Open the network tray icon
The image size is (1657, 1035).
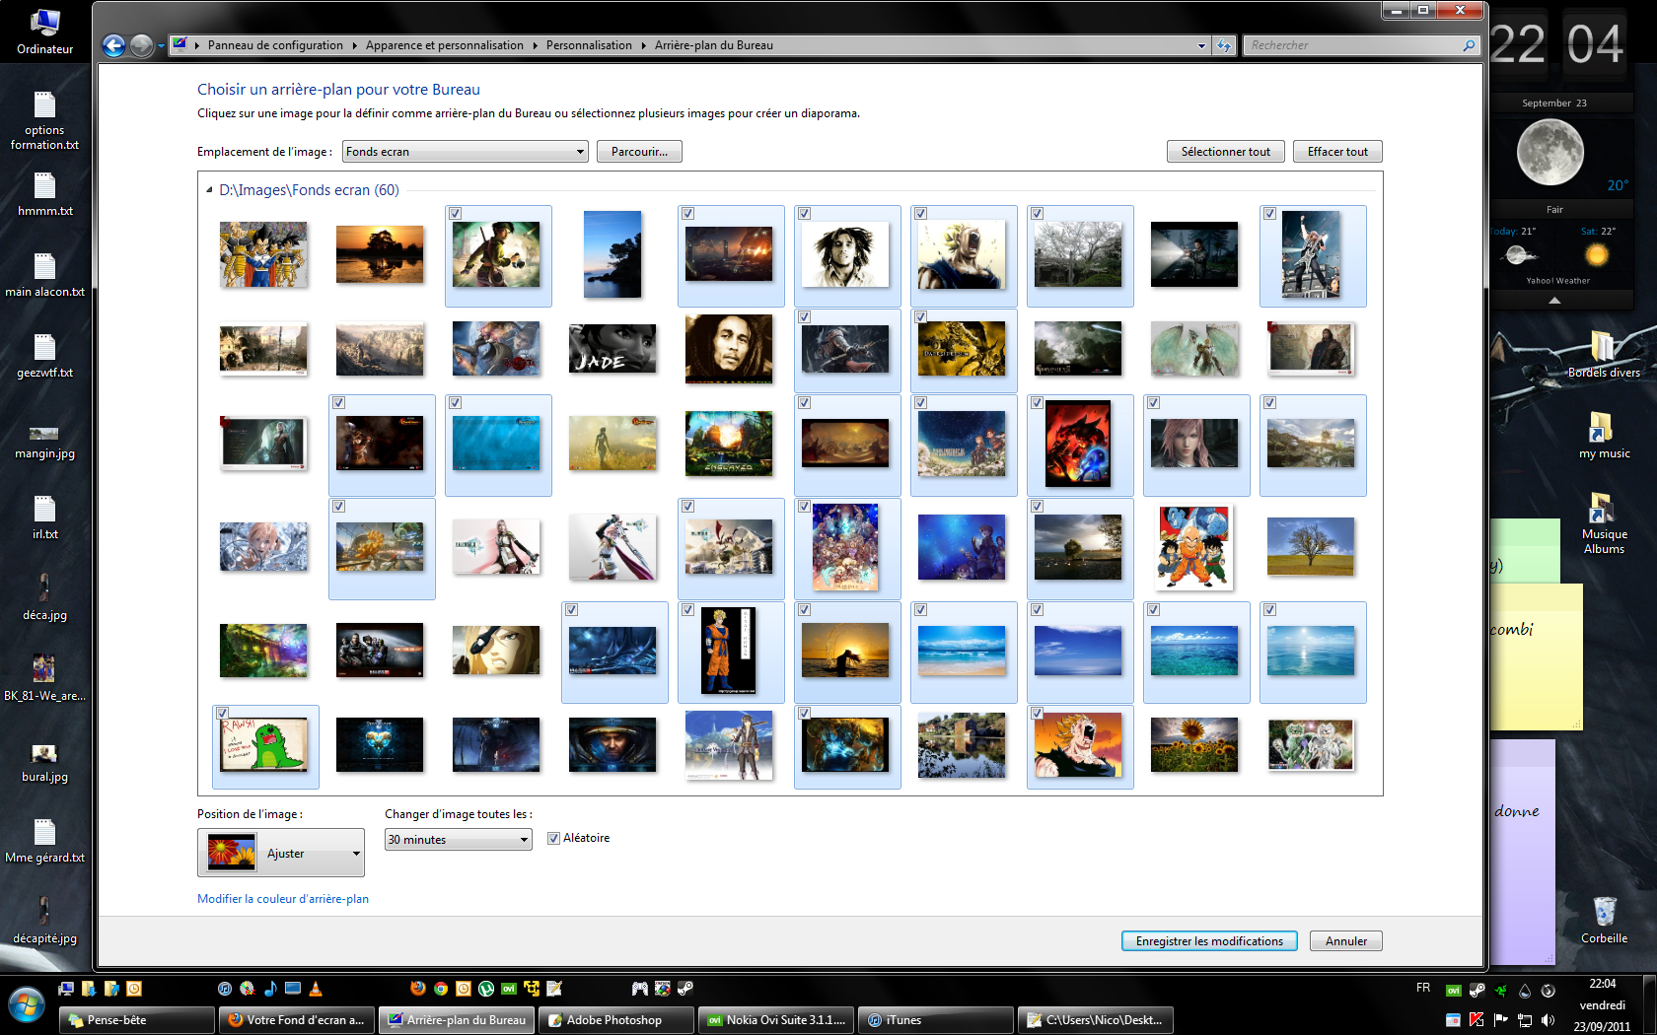(x=1525, y=1020)
